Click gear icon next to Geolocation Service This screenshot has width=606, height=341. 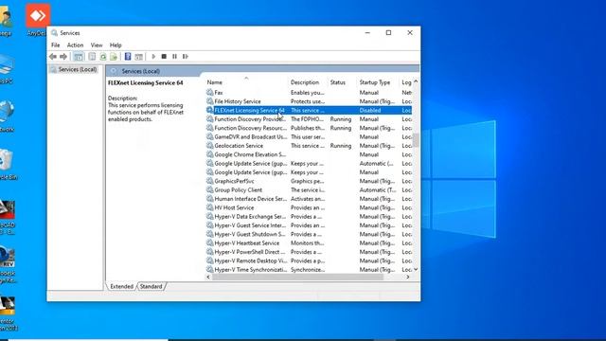pos(209,146)
